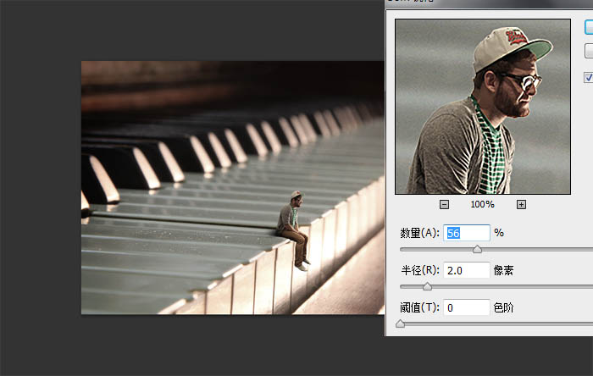Zoom in the sharpen preview with plus

click(521, 204)
